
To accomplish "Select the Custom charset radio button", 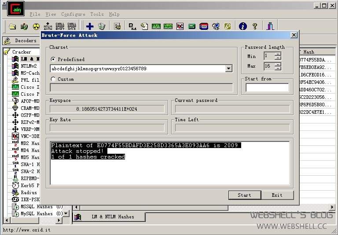I will coord(53,79).
